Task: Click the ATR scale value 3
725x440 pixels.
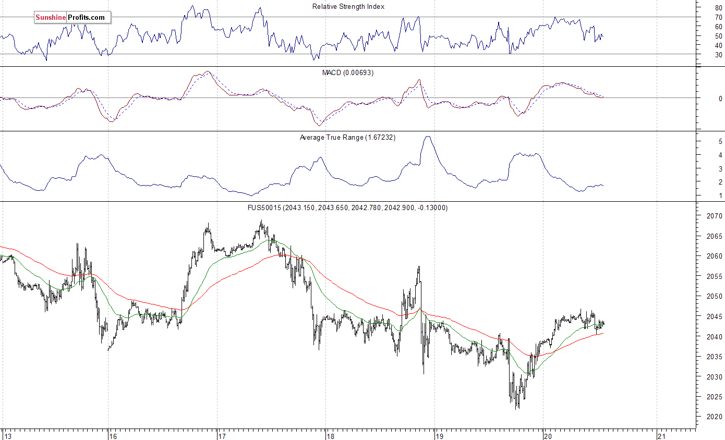Action: click(720, 169)
